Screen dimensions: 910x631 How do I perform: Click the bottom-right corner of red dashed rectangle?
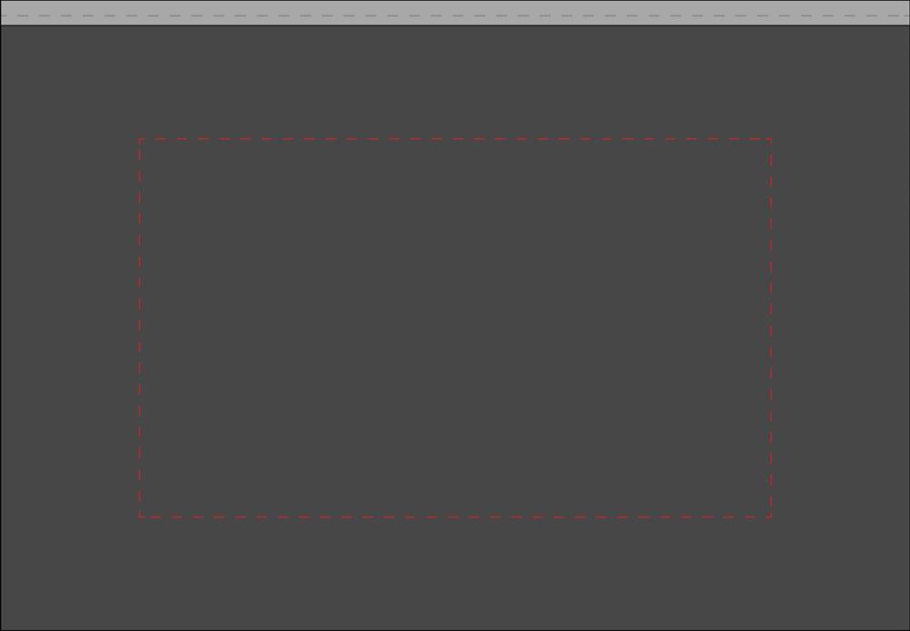(771, 516)
